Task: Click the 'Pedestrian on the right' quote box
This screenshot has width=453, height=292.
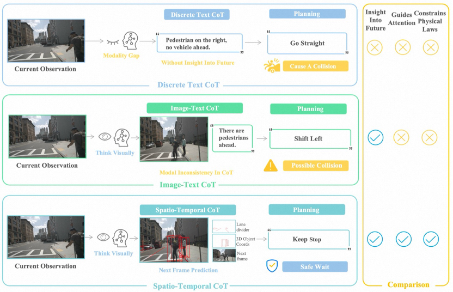Action: [x=200, y=43]
